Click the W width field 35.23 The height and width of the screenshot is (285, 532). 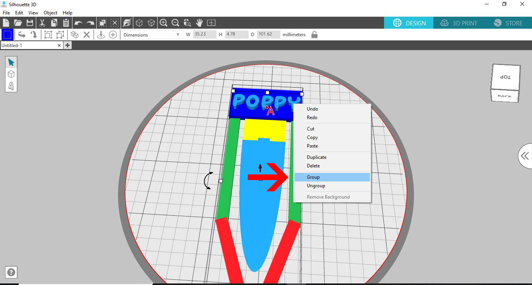pos(204,34)
